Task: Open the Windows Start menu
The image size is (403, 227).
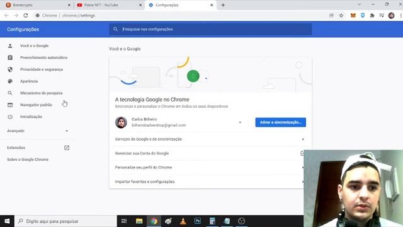Action: (x=7, y=221)
